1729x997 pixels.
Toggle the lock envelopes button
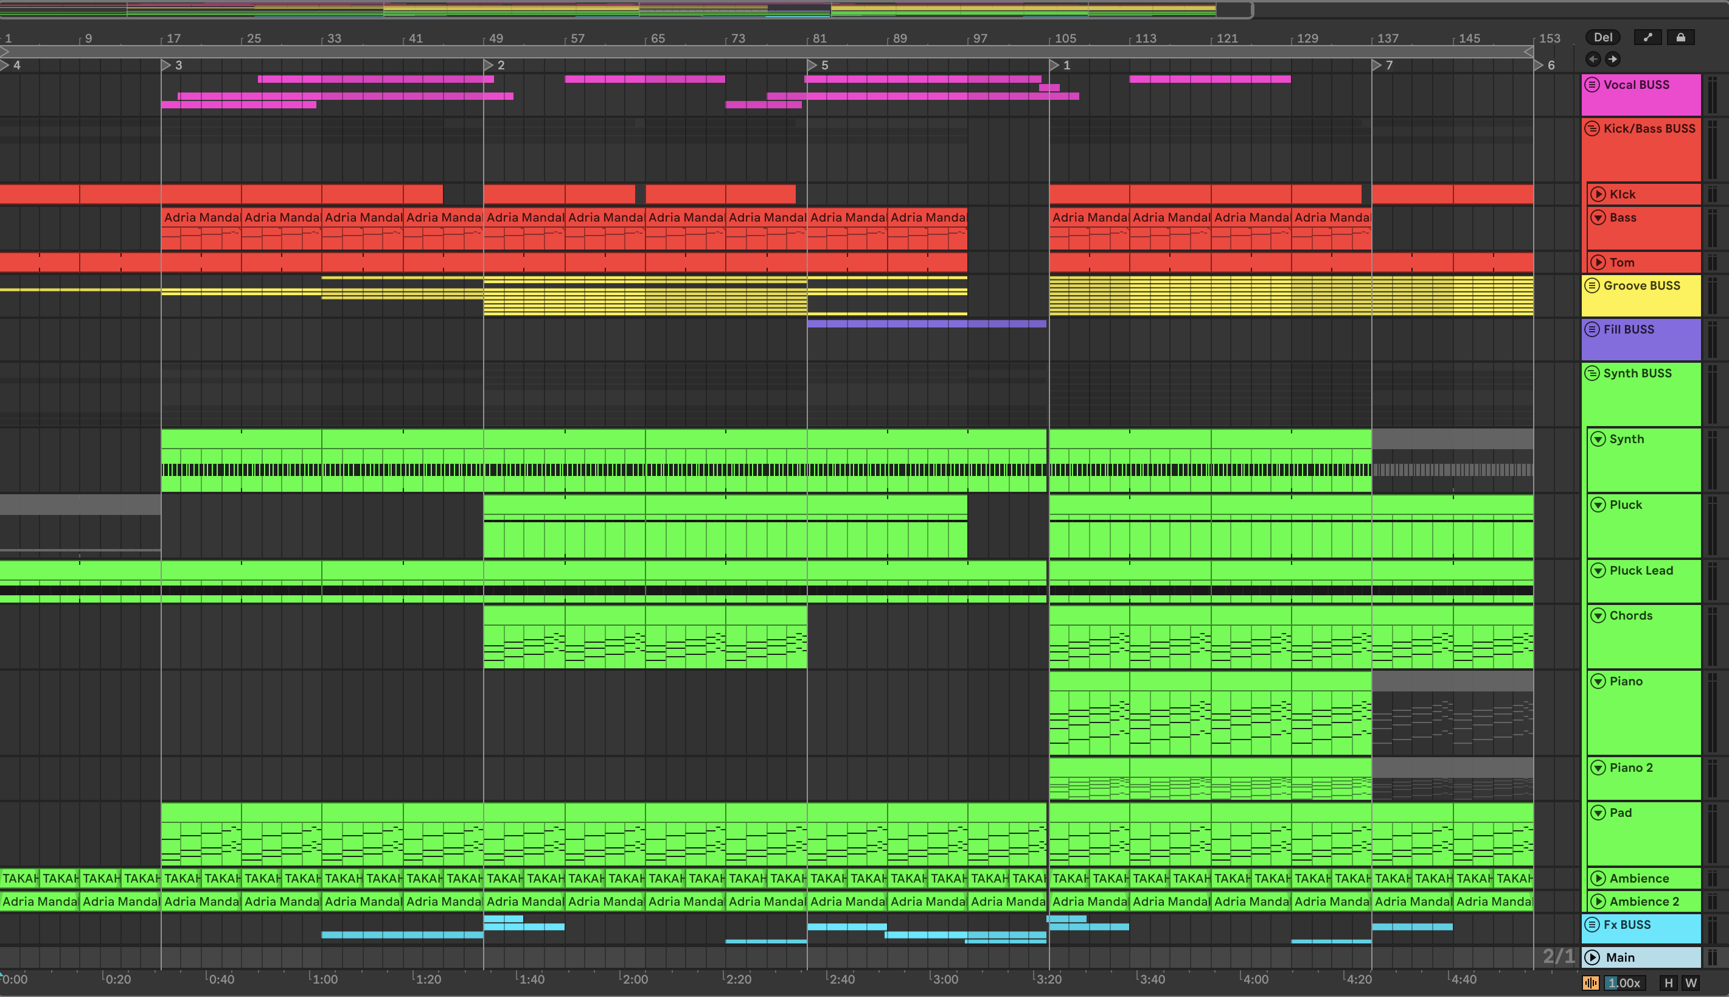point(1680,38)
